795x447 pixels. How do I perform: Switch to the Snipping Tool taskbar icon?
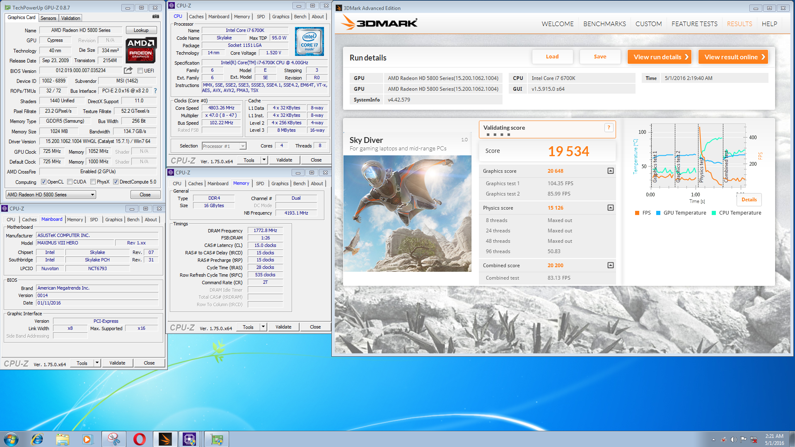114,439
